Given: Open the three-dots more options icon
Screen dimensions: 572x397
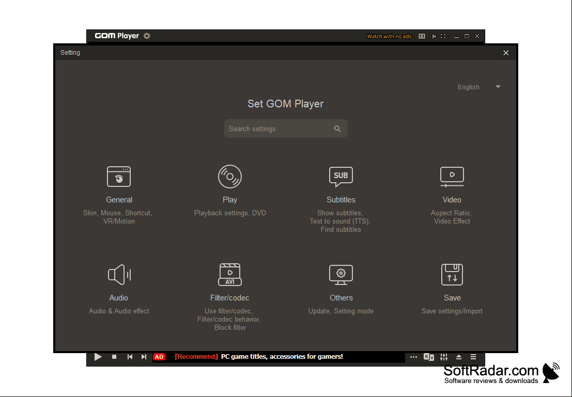Looking at the screenshot, I should click(413, 357).
